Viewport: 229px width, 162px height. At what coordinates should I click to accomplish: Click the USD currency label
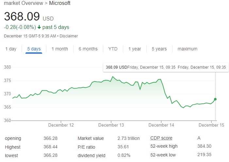tap(48, 19)
